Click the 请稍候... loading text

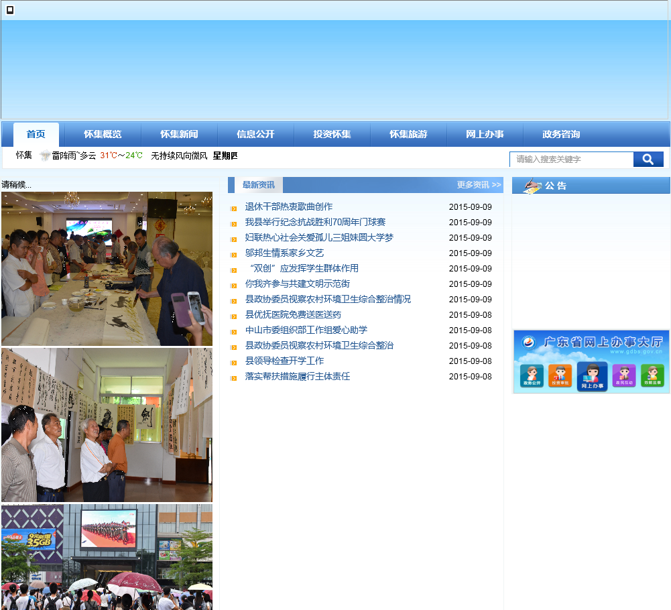16,184
